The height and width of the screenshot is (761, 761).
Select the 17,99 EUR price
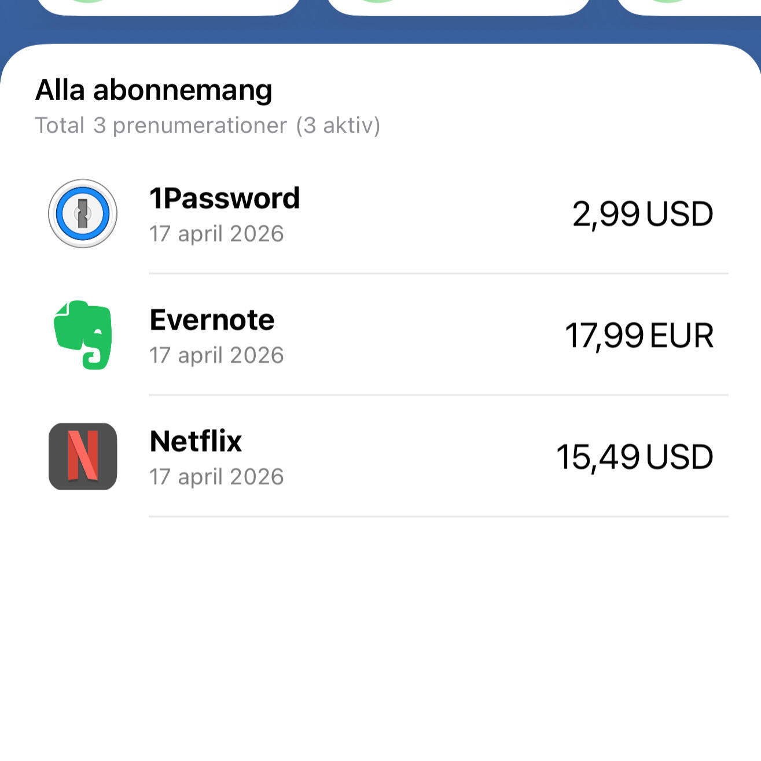(x=639, y=336)
